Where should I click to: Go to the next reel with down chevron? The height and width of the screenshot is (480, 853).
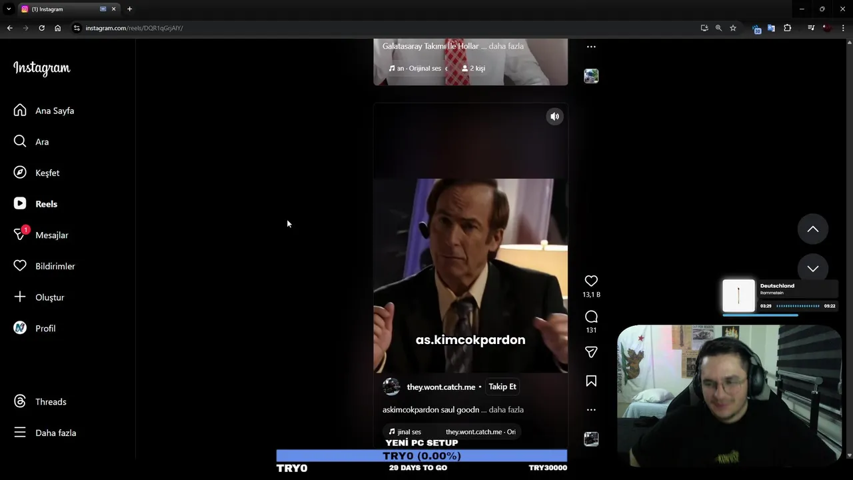coord(813,269)
